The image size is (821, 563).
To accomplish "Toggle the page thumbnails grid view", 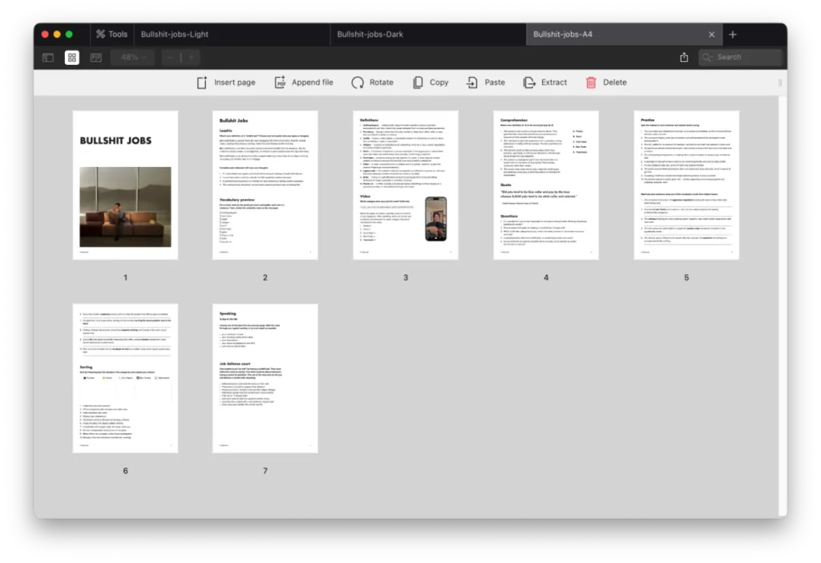I will (72, 58).
